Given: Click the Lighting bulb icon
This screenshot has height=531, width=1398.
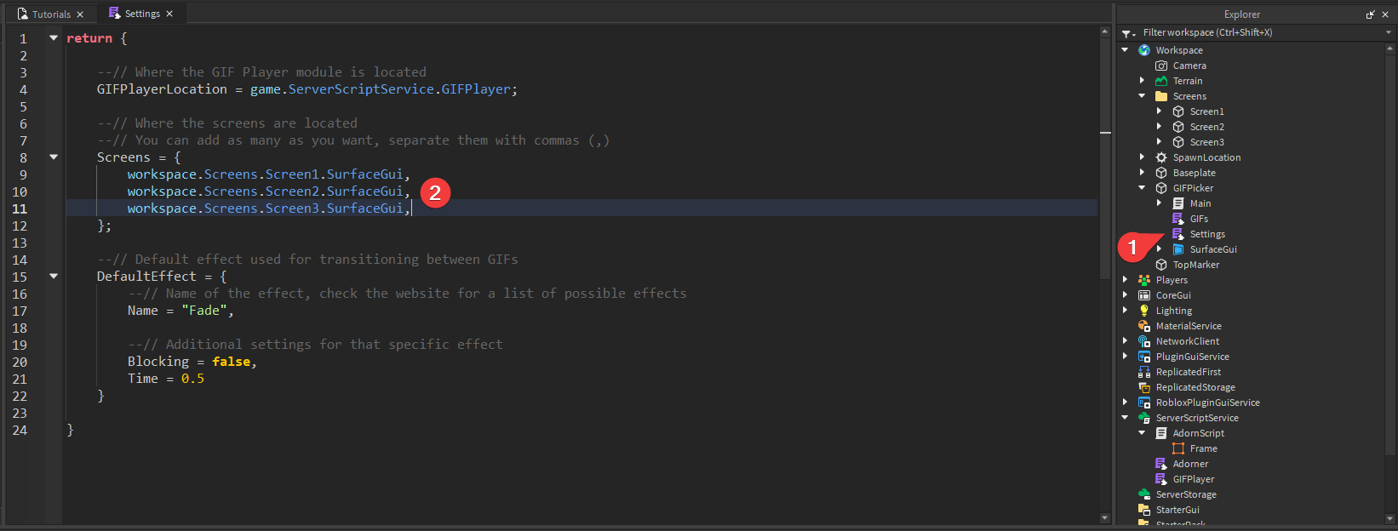Looking at the screenshot, I should point(1144,311).
